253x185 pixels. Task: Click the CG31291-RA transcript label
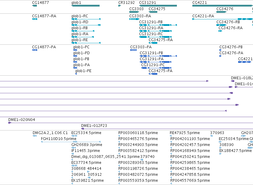pos(151,28)
